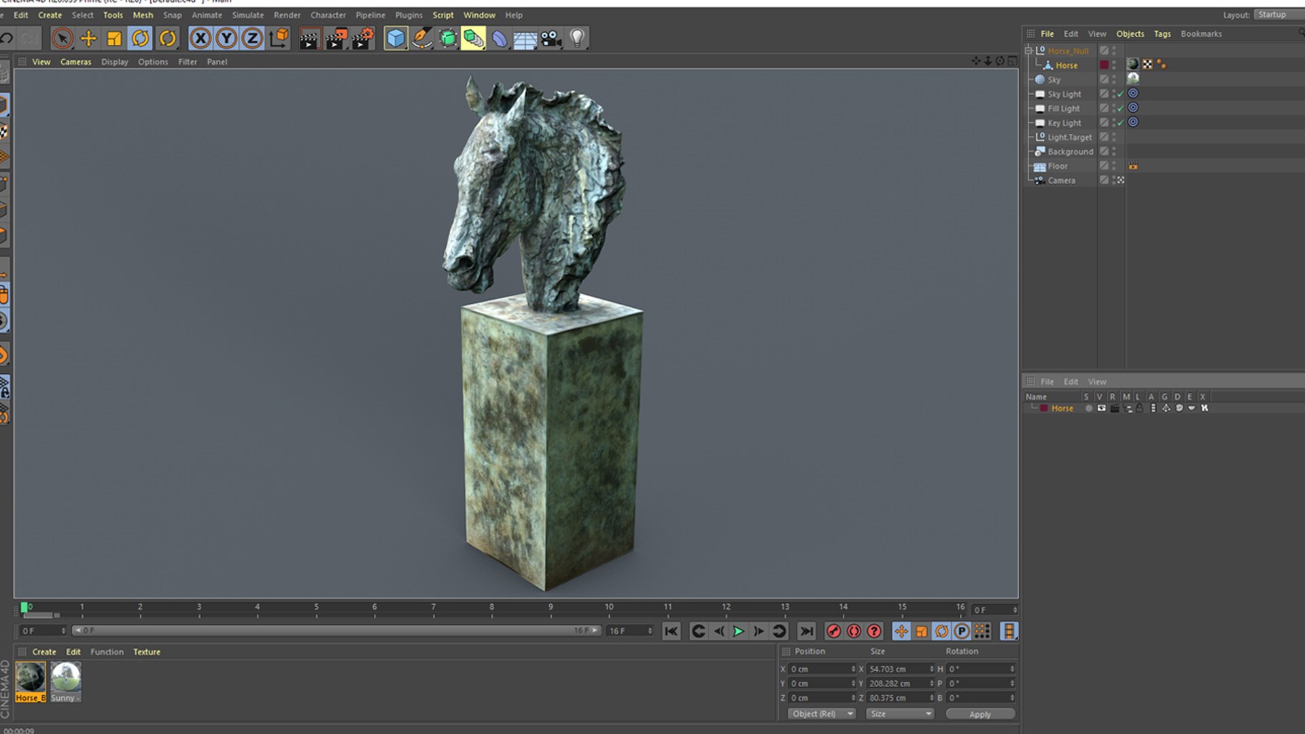
Task: Click the Size X field 54.703 cm
Action: tap(898, 669)
